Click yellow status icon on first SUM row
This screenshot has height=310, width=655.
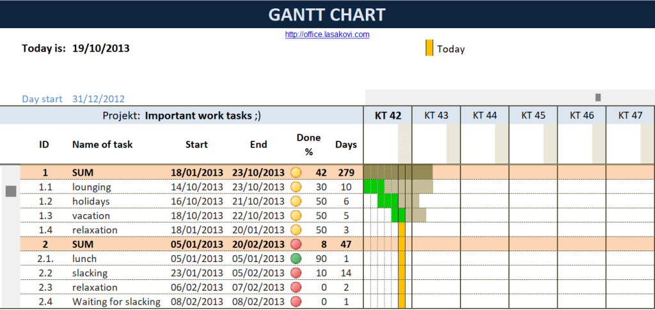click(296, 173)
